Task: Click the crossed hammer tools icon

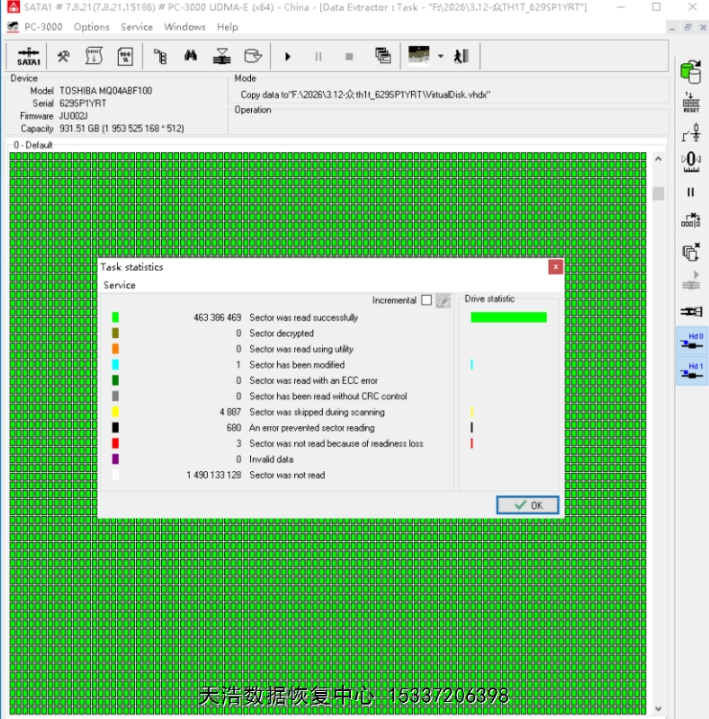Action: click(63, 56)
